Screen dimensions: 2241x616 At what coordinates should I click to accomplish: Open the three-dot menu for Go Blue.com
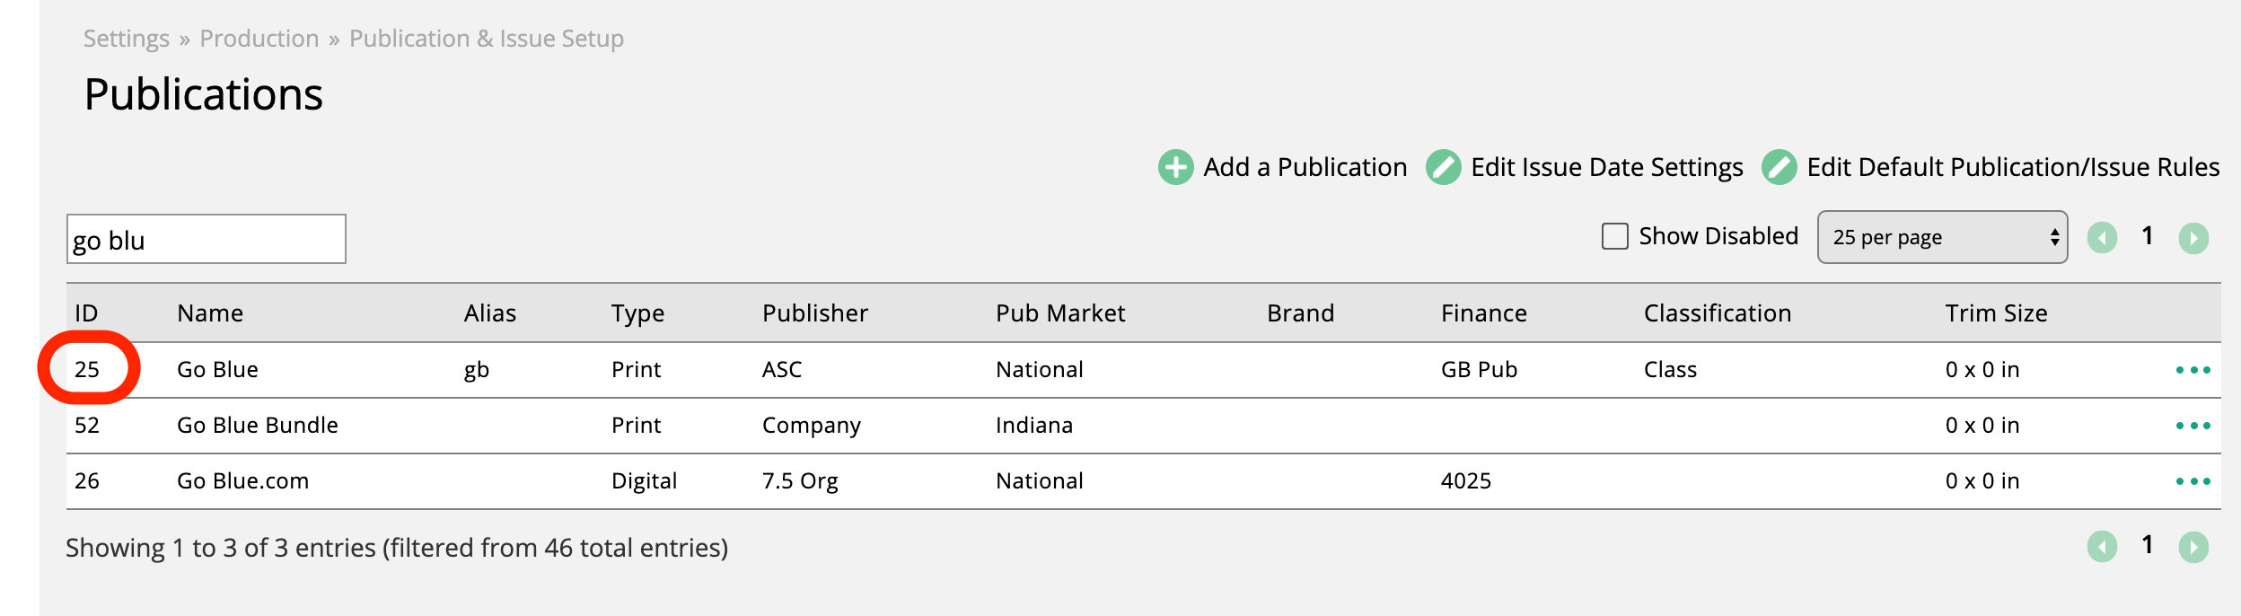(x=2193, y=481)
